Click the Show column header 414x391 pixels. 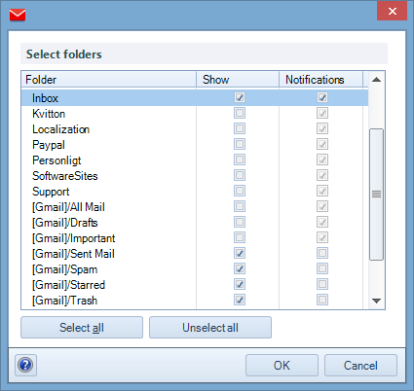[238, 80]
